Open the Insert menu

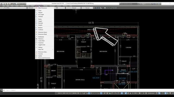(x=17, y=6)
